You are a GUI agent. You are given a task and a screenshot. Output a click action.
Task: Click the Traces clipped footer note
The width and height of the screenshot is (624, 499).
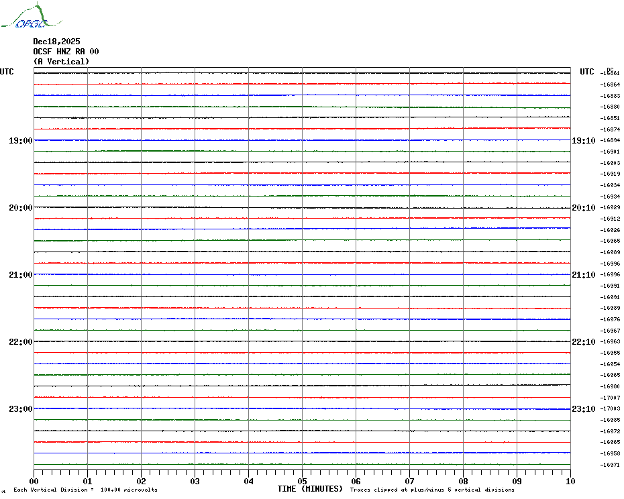pyautogui.click(x=432, y=490)
